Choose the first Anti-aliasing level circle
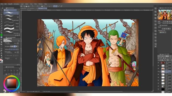Screen dimensions: 172x96 11,46
